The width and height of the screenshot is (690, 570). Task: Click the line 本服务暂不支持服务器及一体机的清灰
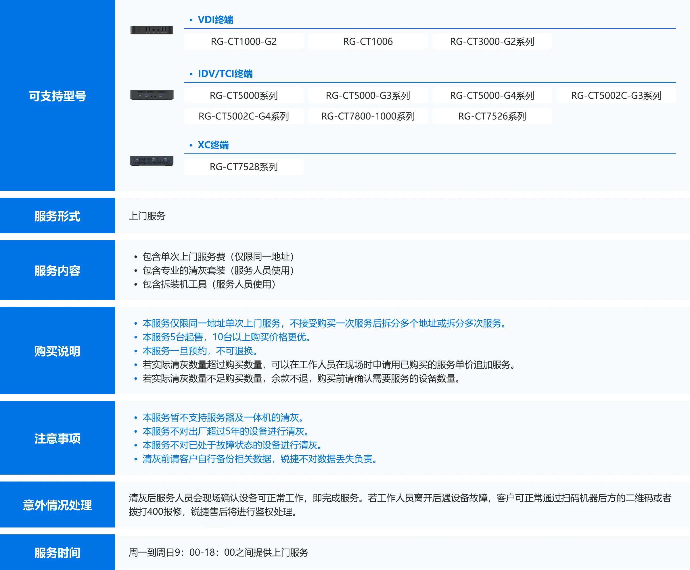pyautogui.click(x=223, y=417)
